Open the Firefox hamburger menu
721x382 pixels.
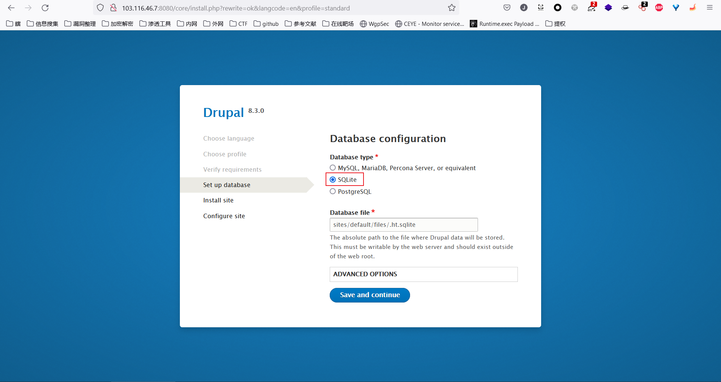[x=709, y=8]
